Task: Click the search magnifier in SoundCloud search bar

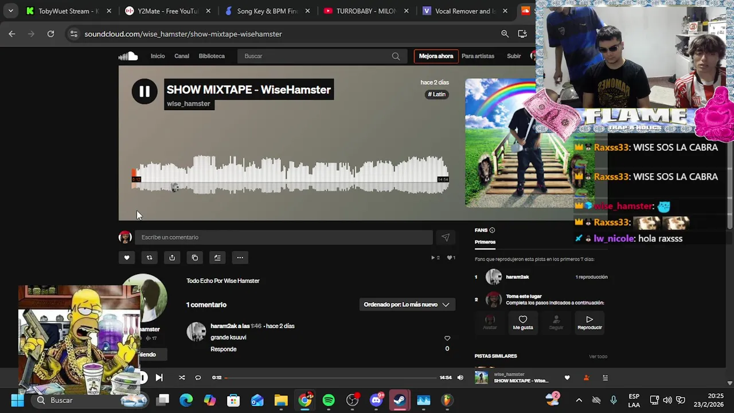Action: click(x=396, y=56)
